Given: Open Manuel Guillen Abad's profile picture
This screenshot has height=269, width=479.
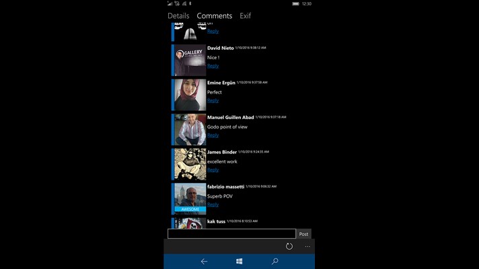Looking at the screenshot, I should tap(190, 130).
